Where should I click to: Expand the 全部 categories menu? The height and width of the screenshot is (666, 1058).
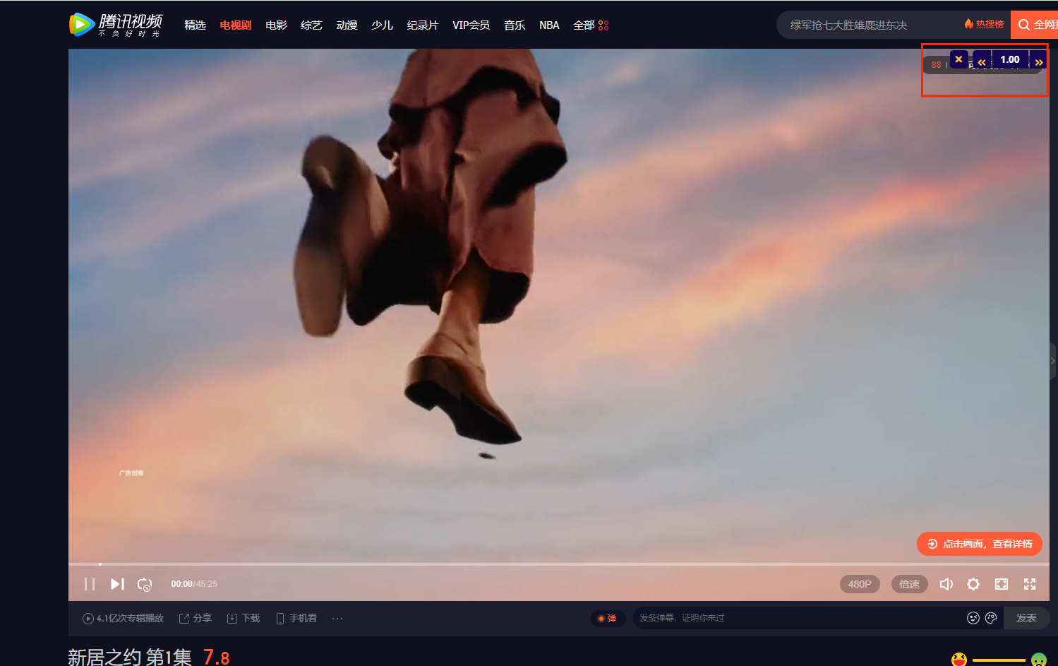coord(590,25)
